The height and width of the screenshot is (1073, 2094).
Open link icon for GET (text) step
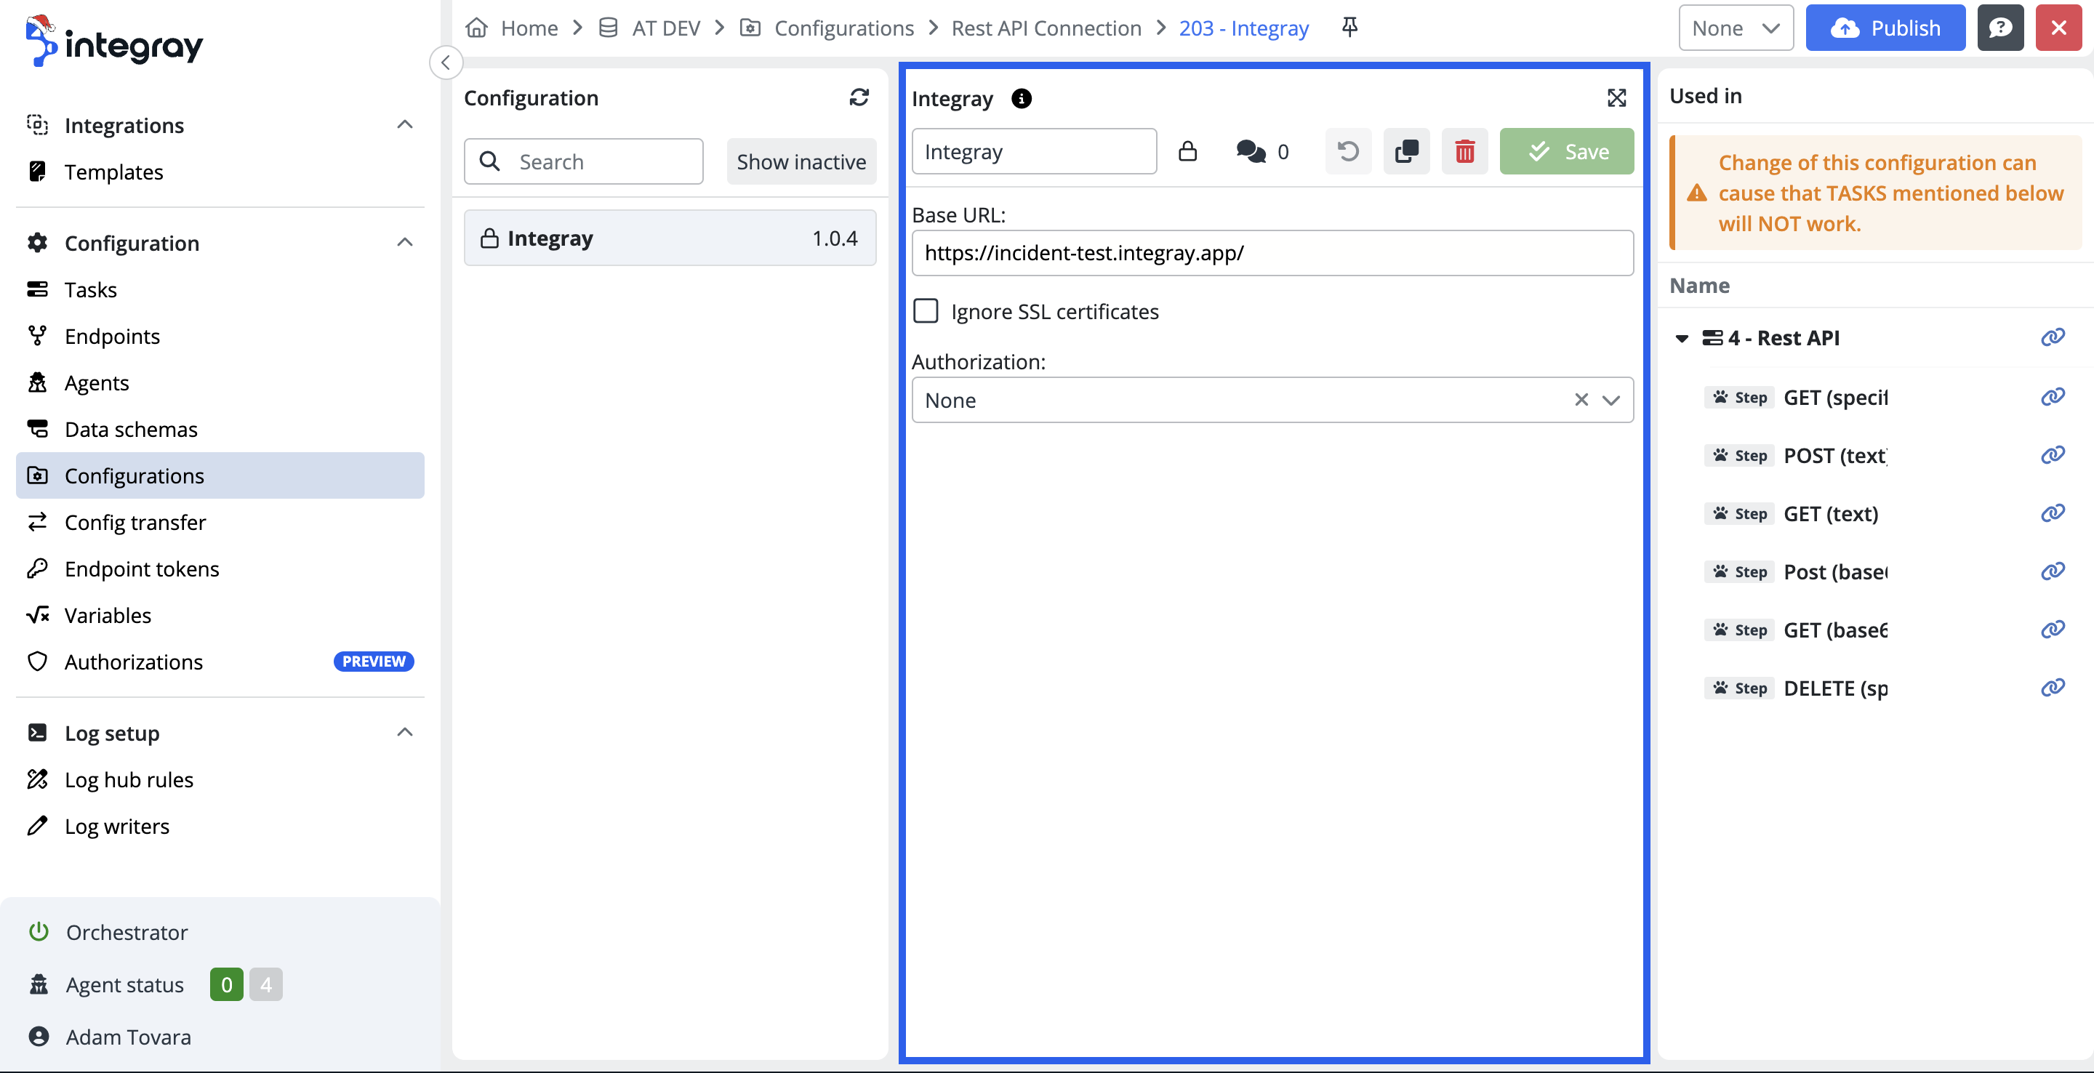point(2052,513)
